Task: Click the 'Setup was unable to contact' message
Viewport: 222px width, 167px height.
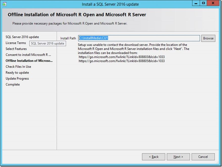Action: (x=134, y=49)
